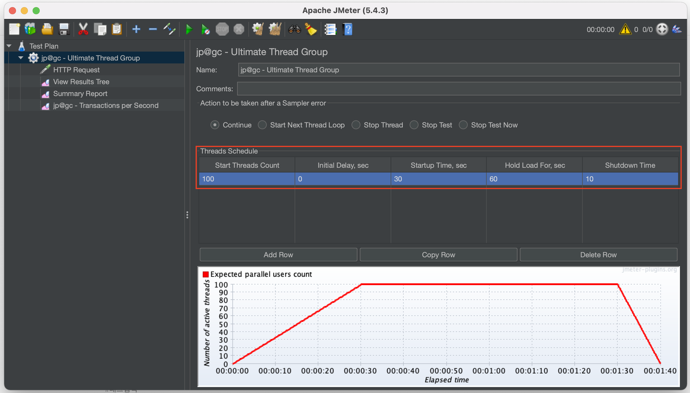Click the Clear results icon
Image resolution: width=690 pixels, height=393 pixels.
(x=258, y=29)
